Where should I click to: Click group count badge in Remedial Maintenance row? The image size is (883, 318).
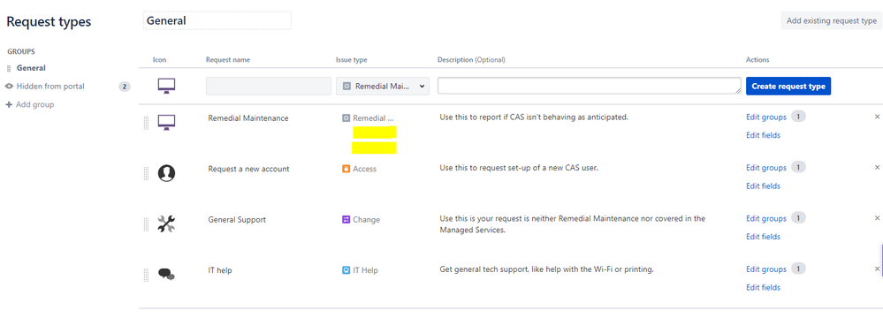(798, 117)
